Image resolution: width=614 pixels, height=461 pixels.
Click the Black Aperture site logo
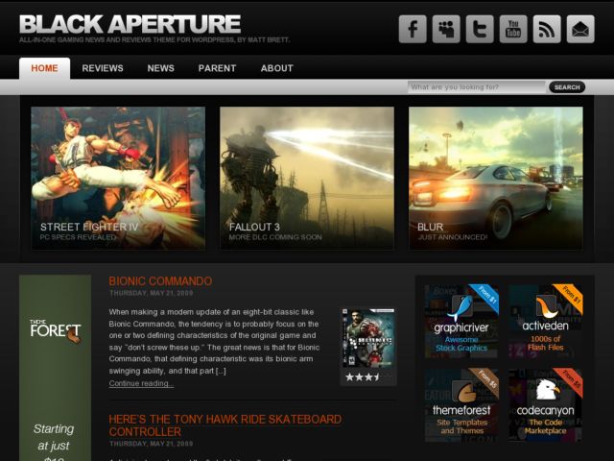130,24
